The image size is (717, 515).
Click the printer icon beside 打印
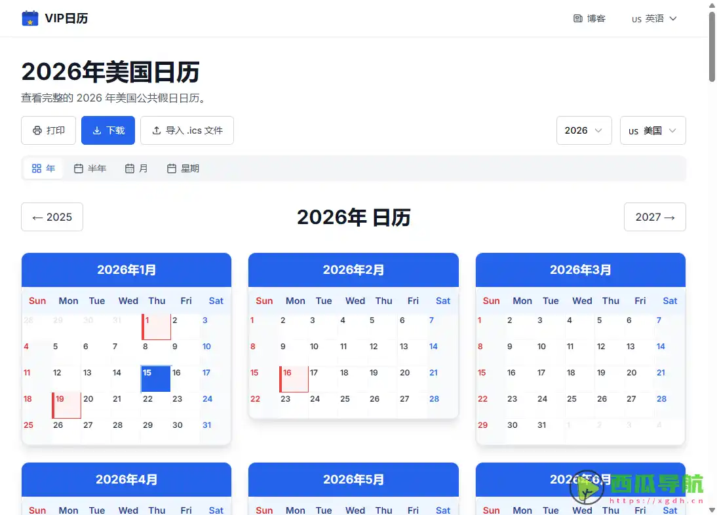(37, 130)
